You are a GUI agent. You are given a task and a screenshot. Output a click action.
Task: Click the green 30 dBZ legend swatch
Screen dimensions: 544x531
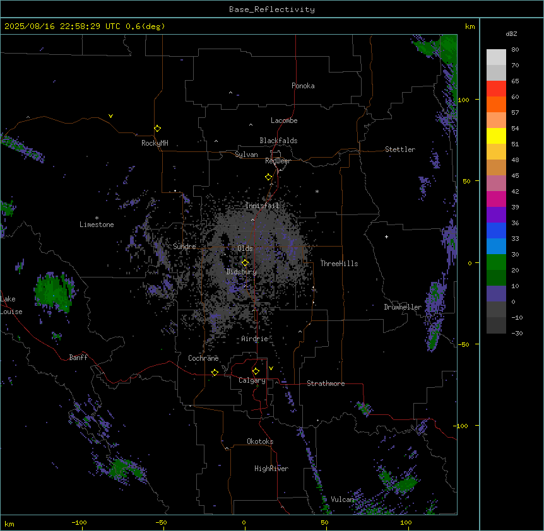pyautogui.click(x=496, y=262)
